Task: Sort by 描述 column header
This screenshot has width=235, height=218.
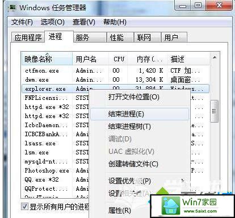Action: 188,59
